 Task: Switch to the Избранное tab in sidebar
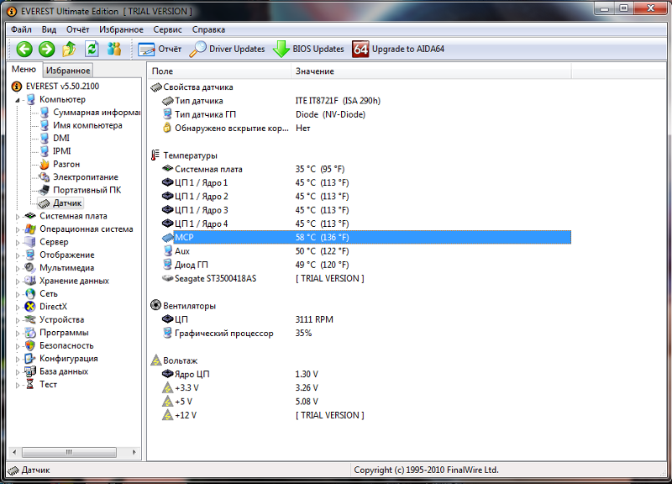[x=68, y=71]
